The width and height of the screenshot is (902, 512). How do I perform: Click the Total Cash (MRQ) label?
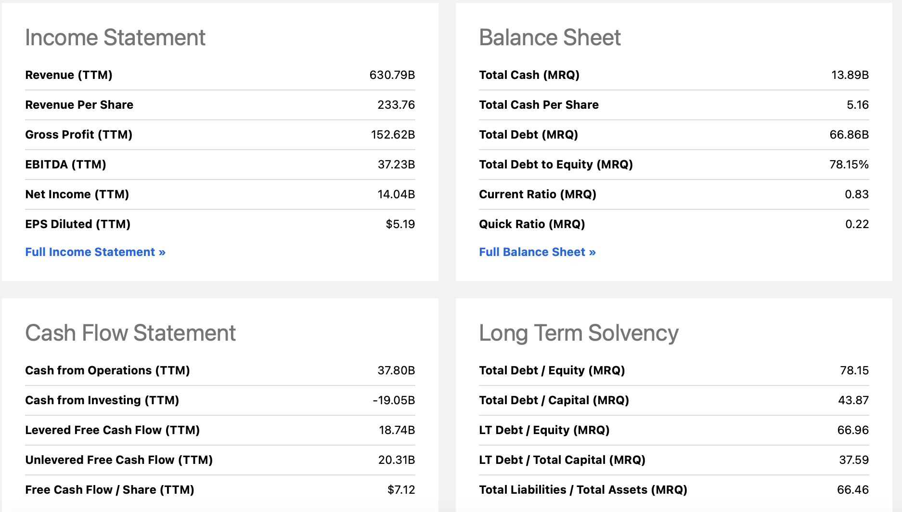pyautogui.click(x=529, y=75)
